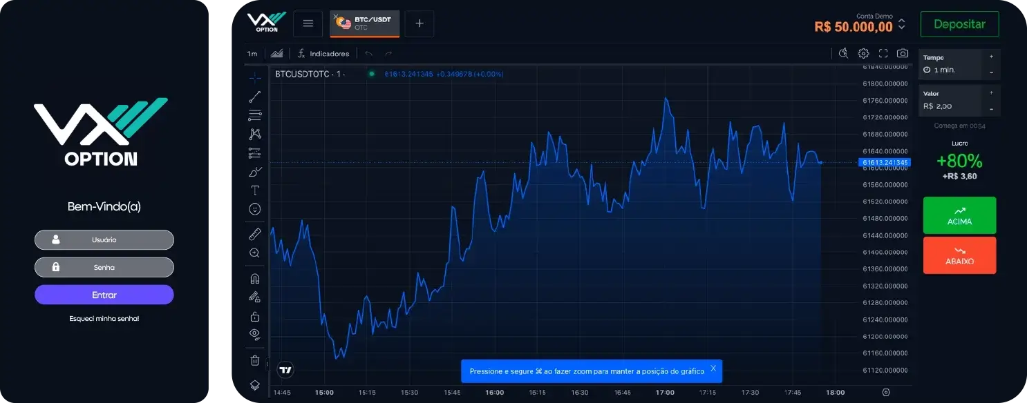Enter fullscreen chart mode
Image resolution: width=1027 pixels, height=403 pixels.
[x=883, y=53]
